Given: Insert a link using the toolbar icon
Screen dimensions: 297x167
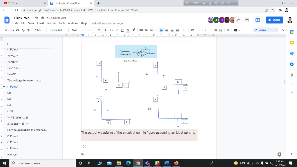Looking at the screenshot, I should coord(141,30).
